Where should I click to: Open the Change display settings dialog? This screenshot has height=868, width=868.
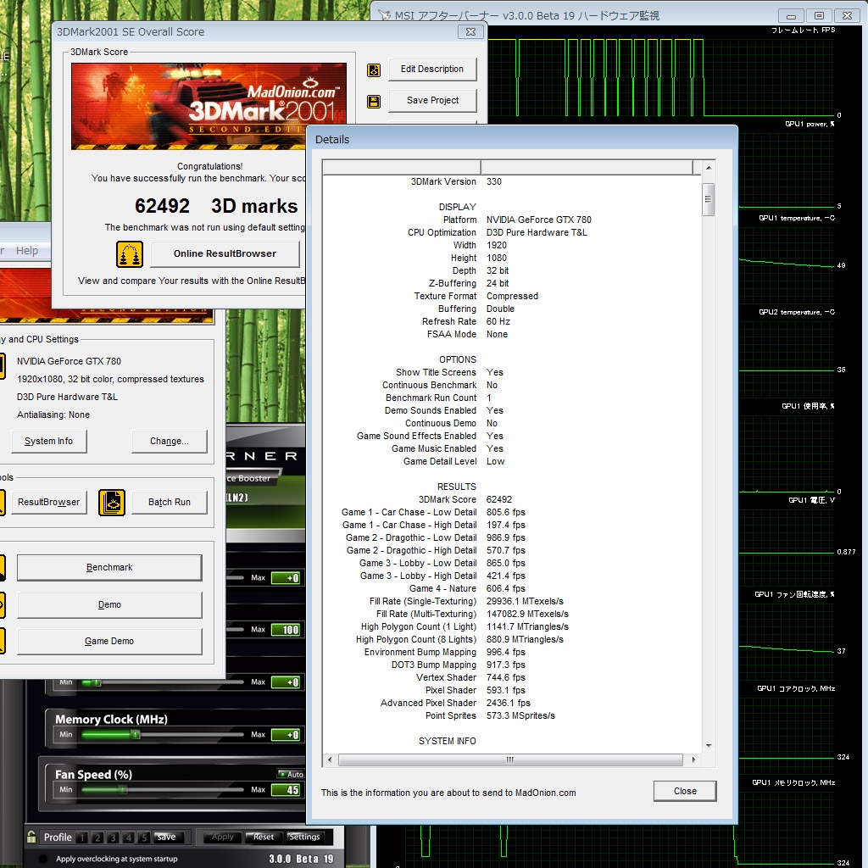170,441
